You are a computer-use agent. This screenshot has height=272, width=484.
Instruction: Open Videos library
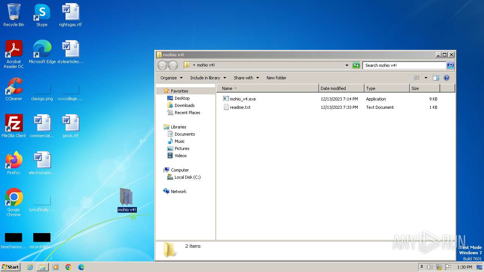pyautogui.click(x=180, y=156)
